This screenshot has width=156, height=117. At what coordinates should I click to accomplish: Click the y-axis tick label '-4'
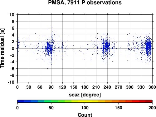(x=12, y=62)
